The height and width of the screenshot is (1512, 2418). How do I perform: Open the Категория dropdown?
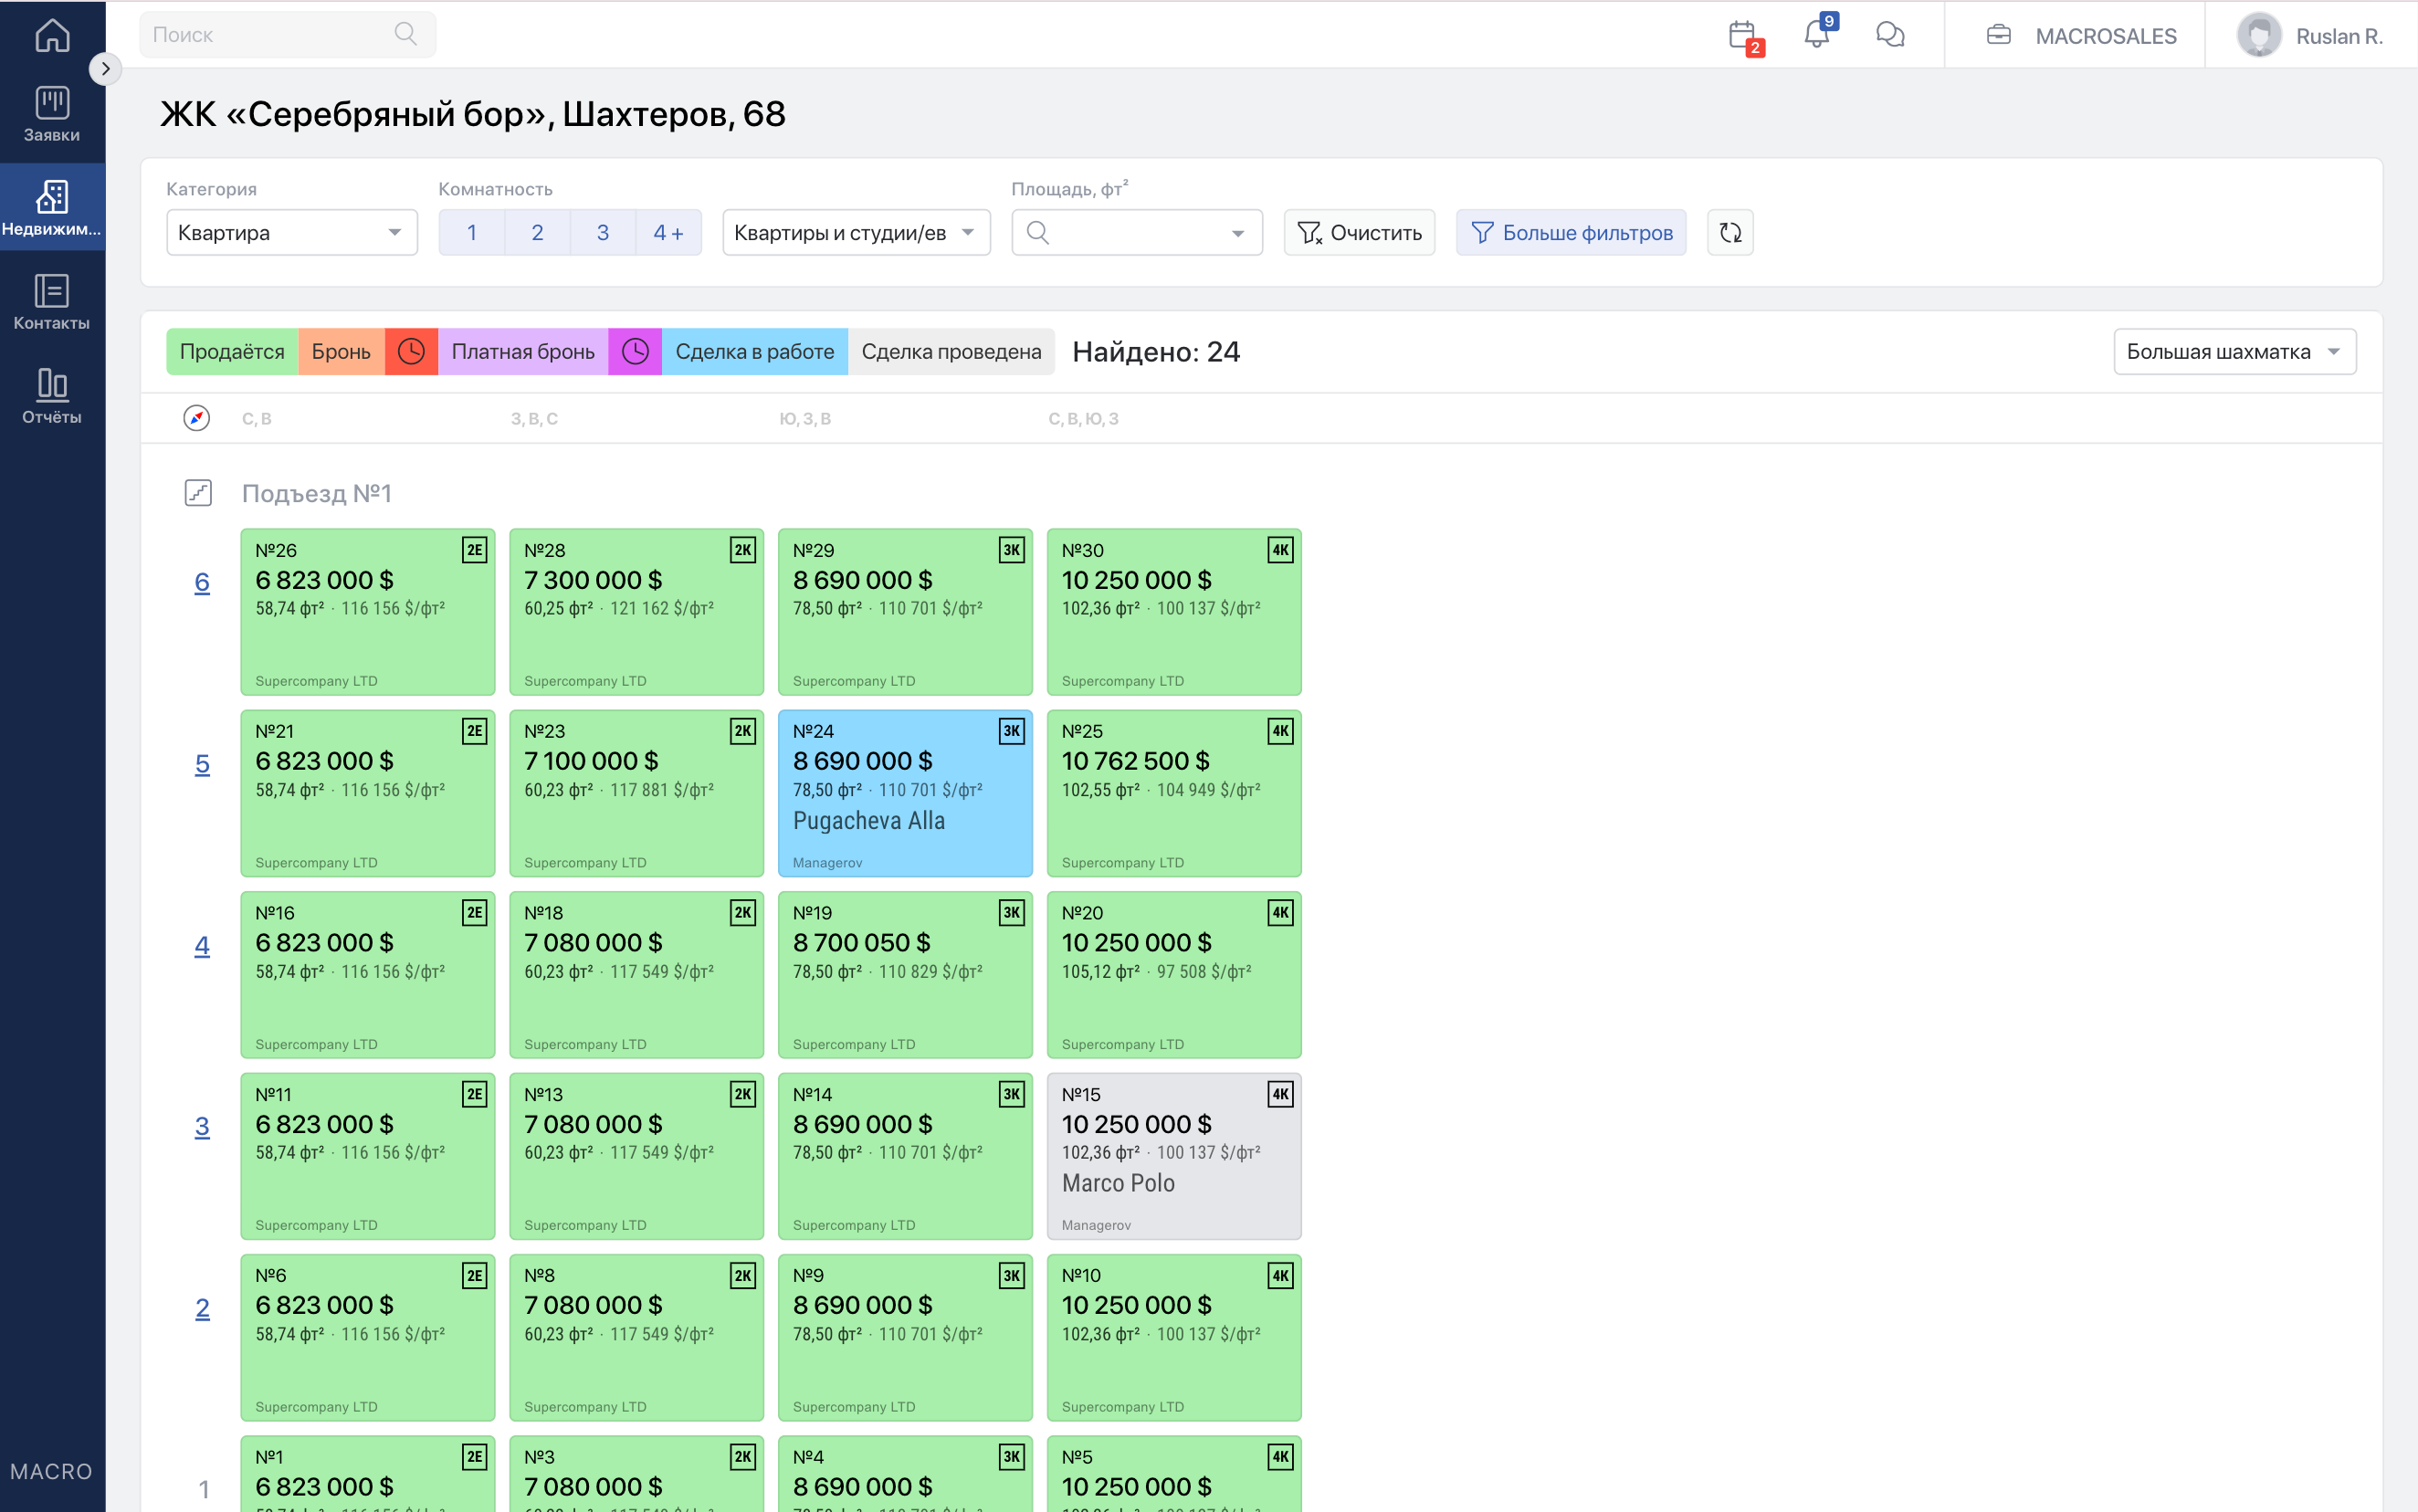pyautogui.click(x=292, y=233)
